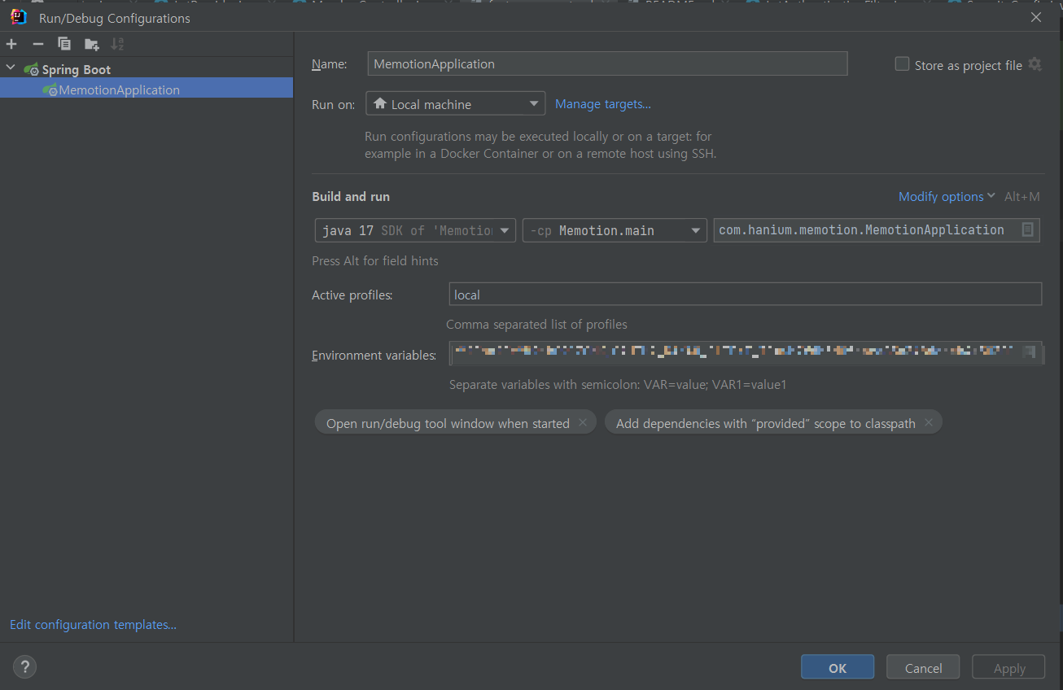Open environment variables editor icon
Screen dimensions: 1063x690
pos(1030,353)
